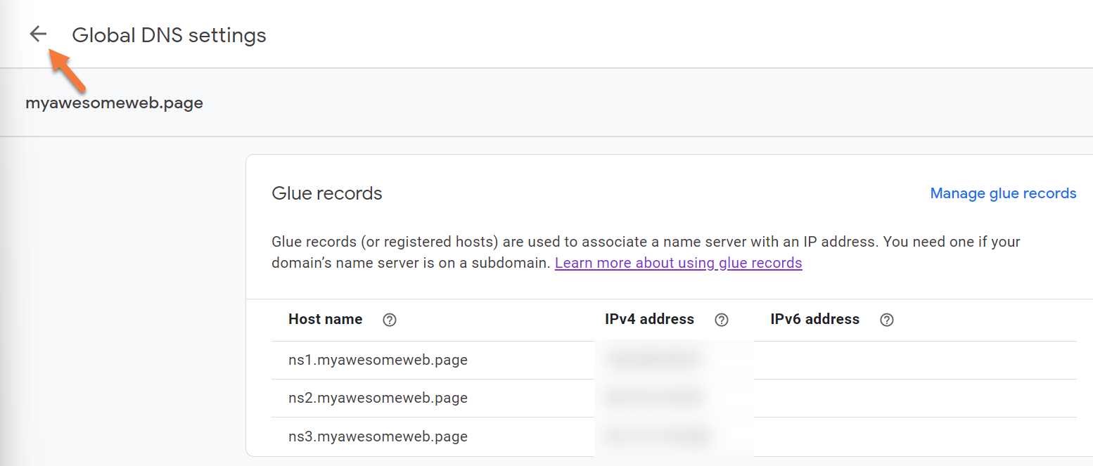Select the ns3.myawesomeweb.page host name

point(378,436)
